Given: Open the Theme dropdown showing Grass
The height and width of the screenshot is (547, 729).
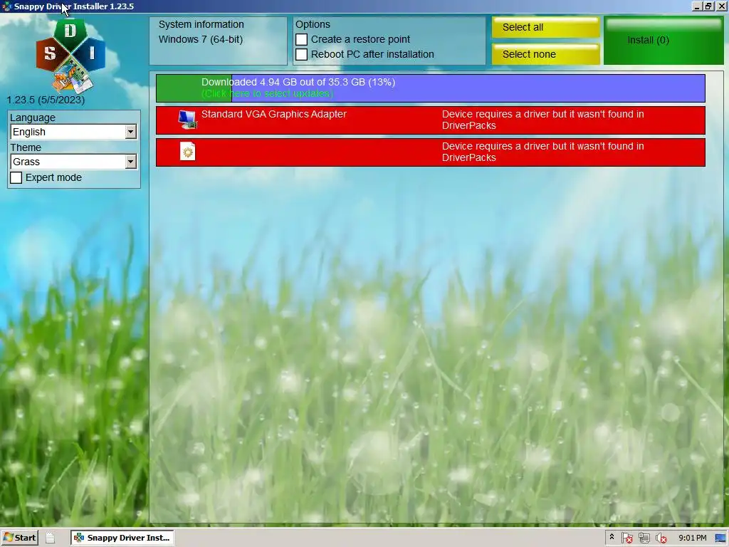Looking at the screenshot, I should tap(73, 162).
